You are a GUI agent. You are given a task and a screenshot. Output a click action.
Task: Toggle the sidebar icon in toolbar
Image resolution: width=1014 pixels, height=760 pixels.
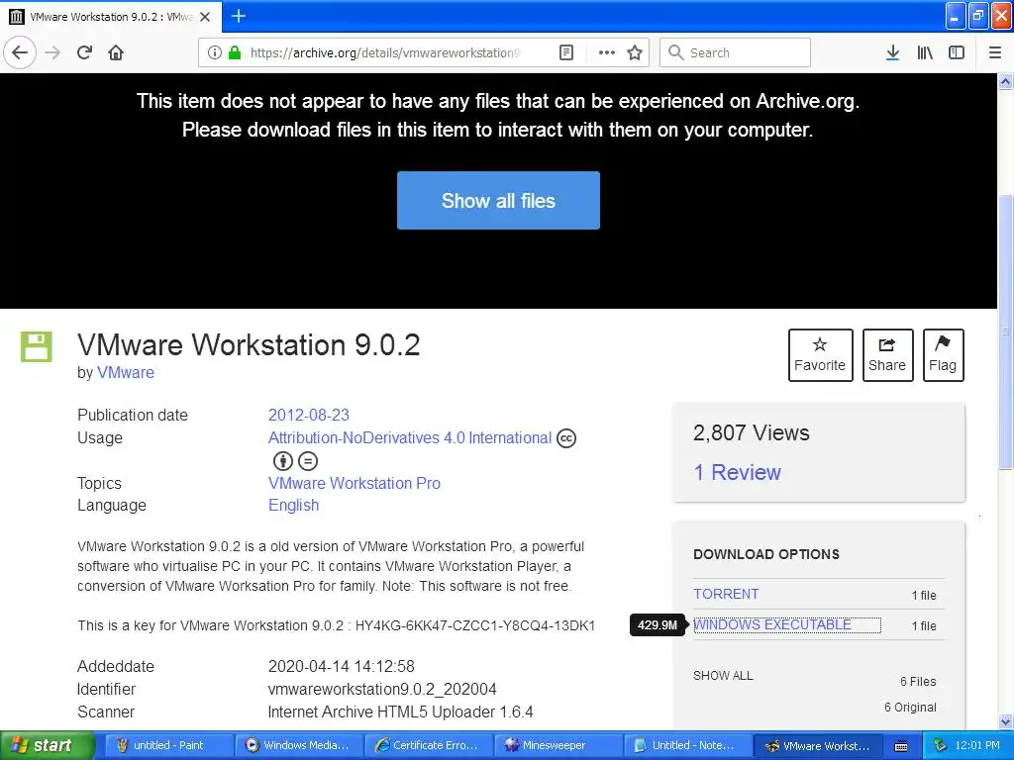957,52
